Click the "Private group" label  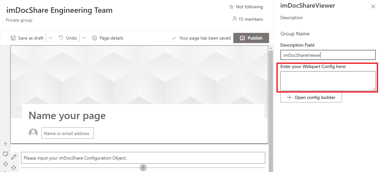pos(19,20)
